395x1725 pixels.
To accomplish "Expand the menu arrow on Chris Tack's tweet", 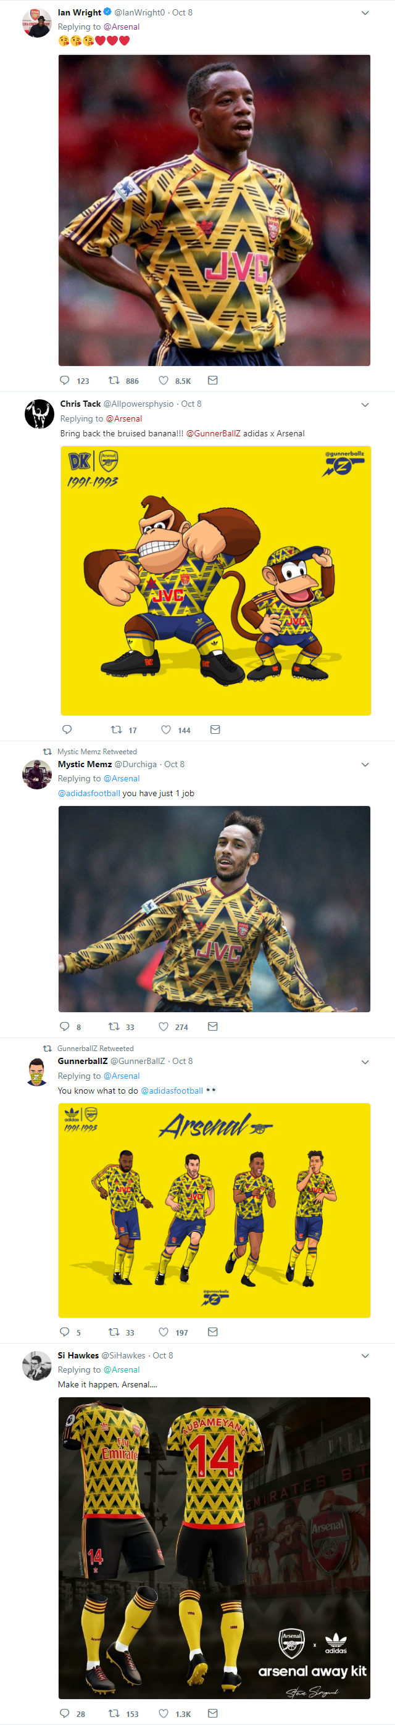I will (365, 404).
